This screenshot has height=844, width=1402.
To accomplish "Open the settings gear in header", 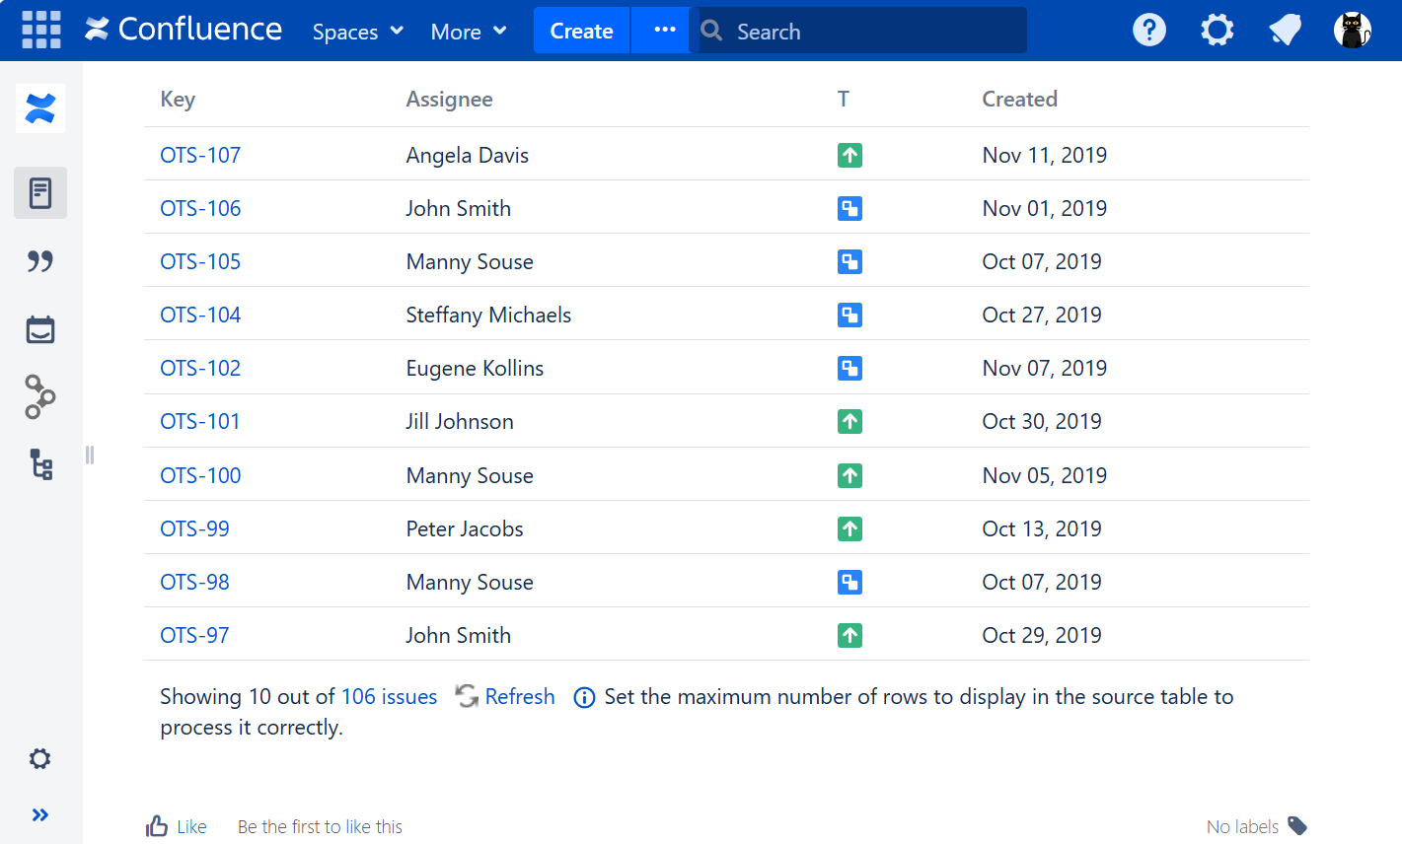I will tap(1217, 31).
